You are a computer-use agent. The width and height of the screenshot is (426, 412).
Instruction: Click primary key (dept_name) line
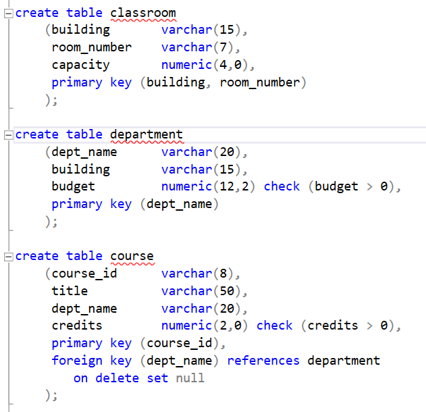pyautogui.click(x=135, y=204)
